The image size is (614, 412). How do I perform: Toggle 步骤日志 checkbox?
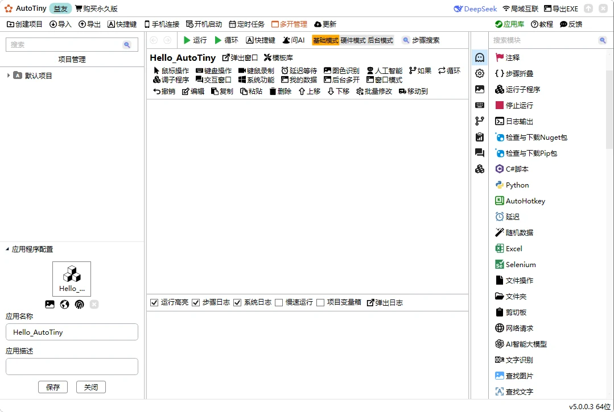point(196,302)
